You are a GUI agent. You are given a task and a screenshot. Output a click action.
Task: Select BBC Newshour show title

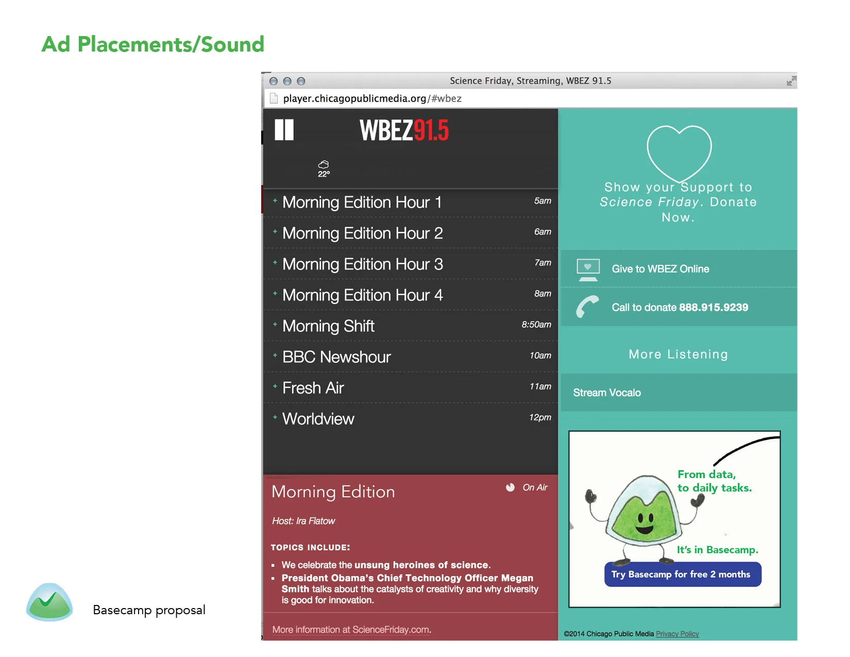(x=336, y=357)
